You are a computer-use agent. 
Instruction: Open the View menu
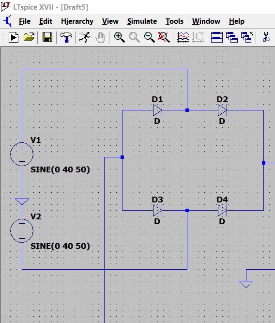pyautogui.click(x=110, y=21)
